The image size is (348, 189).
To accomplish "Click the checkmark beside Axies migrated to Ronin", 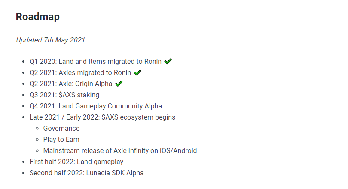I will click(137, 72).
